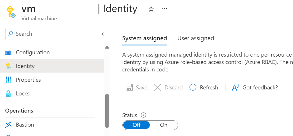Viewport: 293px width, 136px height.
Task: Click the Identity key icon in sidebar
Action: click(x=8, y=66)
